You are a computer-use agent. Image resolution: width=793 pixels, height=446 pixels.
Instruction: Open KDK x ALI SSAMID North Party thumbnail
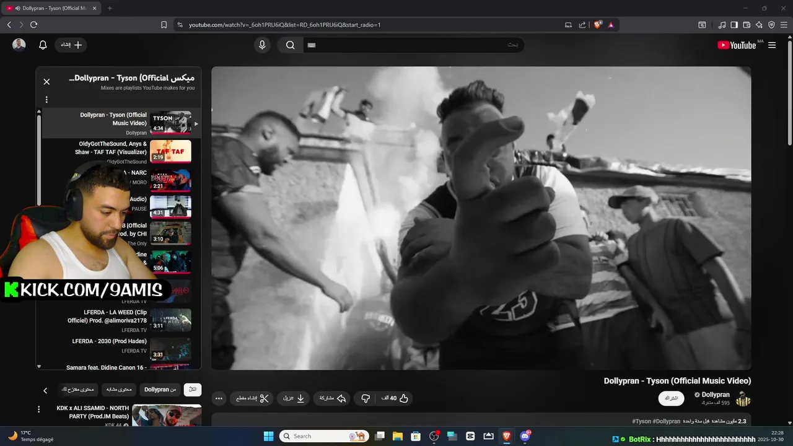tap(167, 416)
